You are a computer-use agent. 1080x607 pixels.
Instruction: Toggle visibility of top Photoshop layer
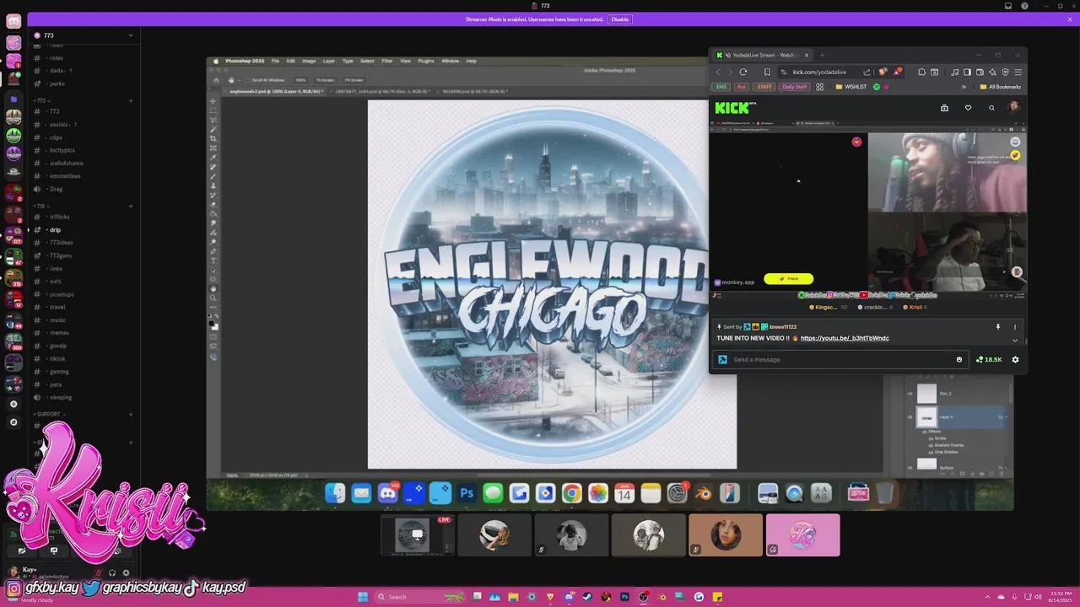pos(910,393)
